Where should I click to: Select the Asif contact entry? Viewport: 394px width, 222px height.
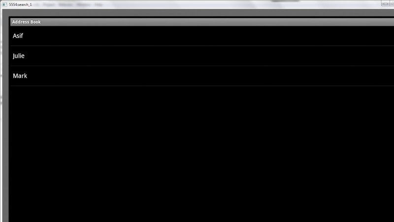[x=202, y=36]
